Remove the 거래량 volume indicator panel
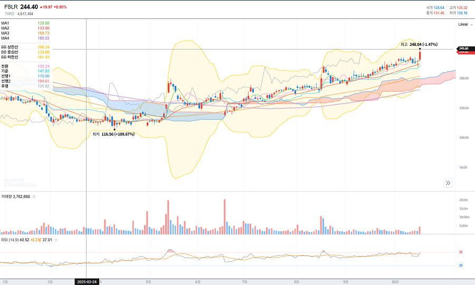 click(34, 196)
